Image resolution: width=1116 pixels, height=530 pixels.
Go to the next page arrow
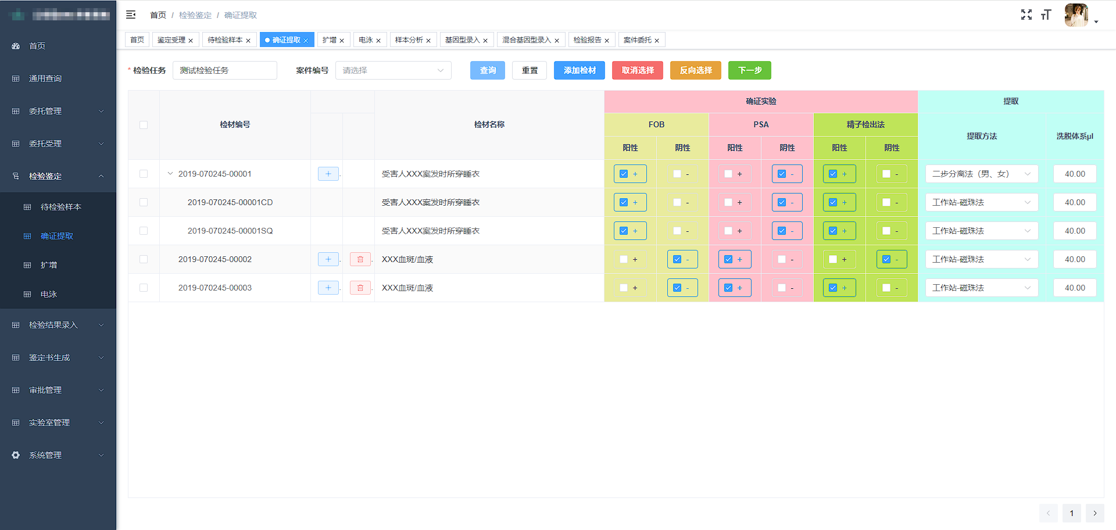pos(1094,513)
